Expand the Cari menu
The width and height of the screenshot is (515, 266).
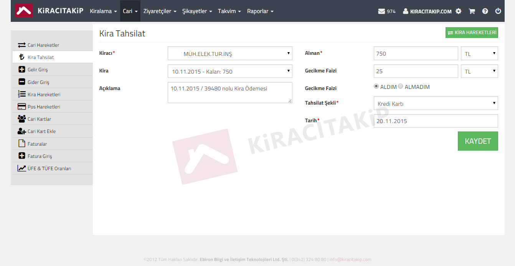pyautogui.click(x=130, y=11)
